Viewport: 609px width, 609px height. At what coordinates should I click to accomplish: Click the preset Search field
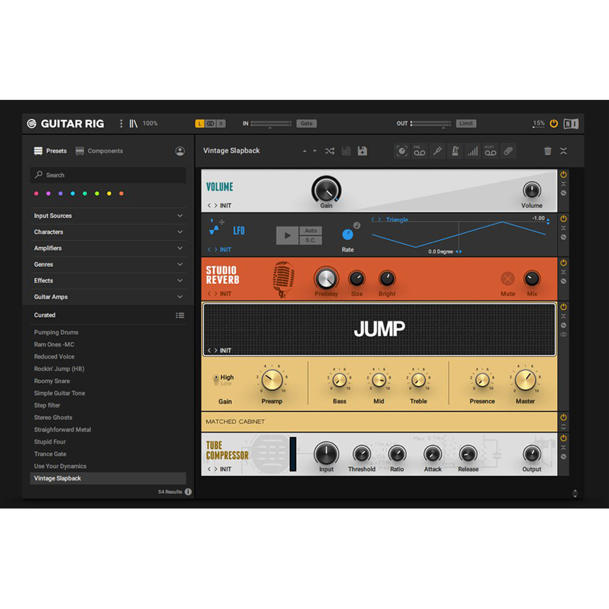[108, 175]
